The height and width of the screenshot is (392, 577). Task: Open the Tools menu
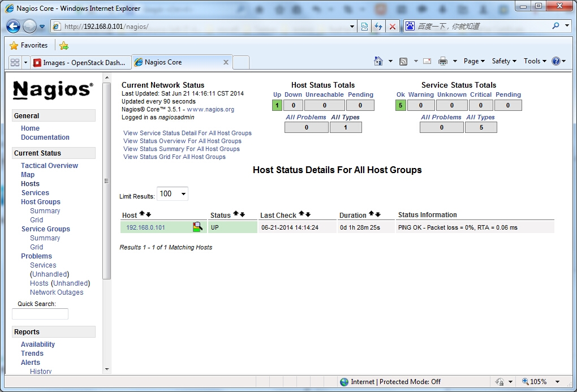(x=535, y=61)
